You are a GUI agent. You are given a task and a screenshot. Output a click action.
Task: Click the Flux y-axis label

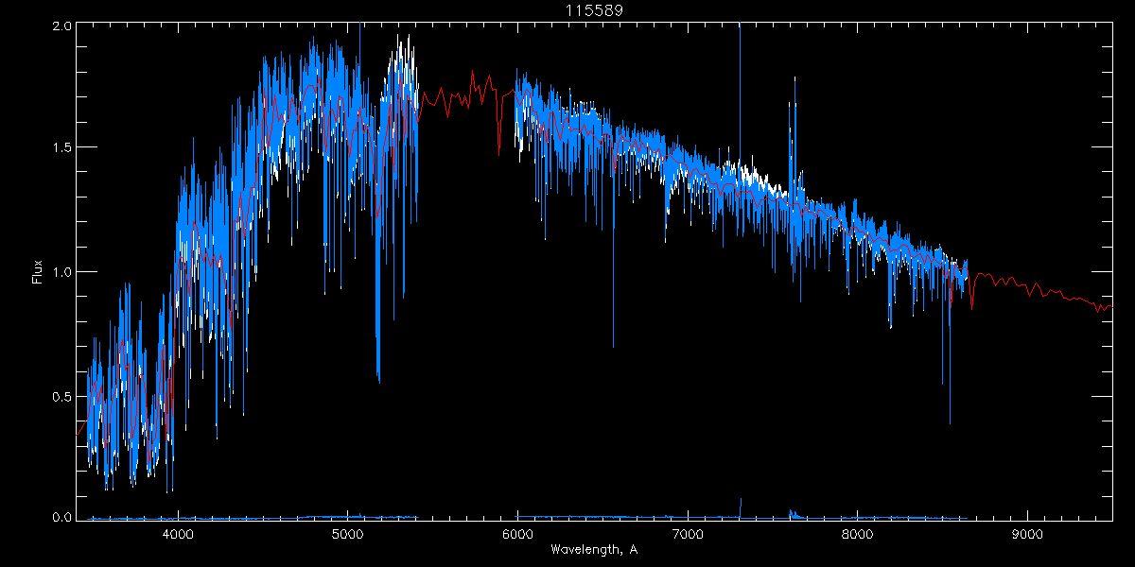[38, 271]
